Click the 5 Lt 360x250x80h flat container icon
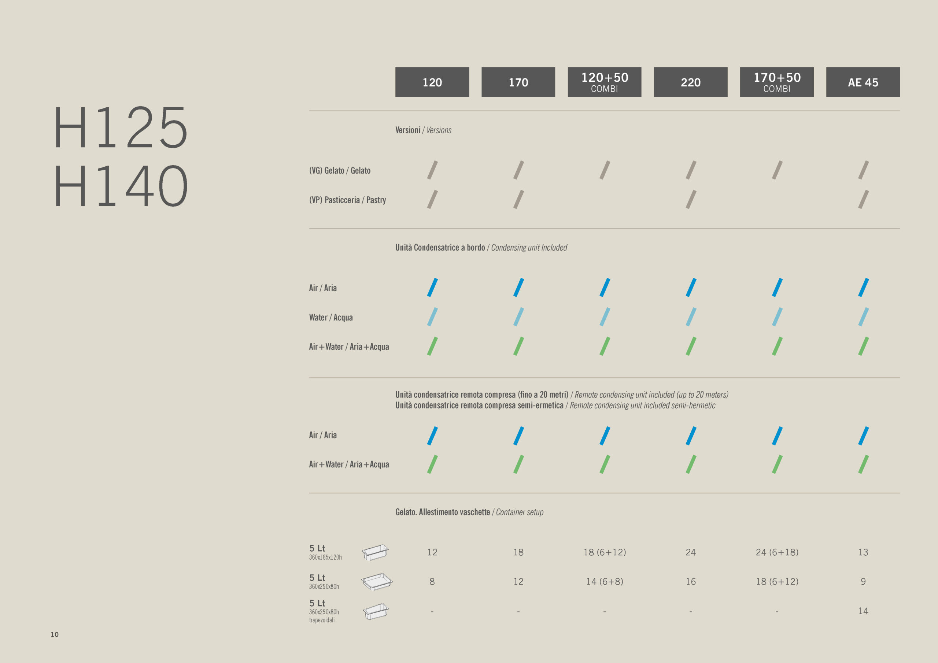The height and width of the screenshot is (663, 938). coord(376,581)
